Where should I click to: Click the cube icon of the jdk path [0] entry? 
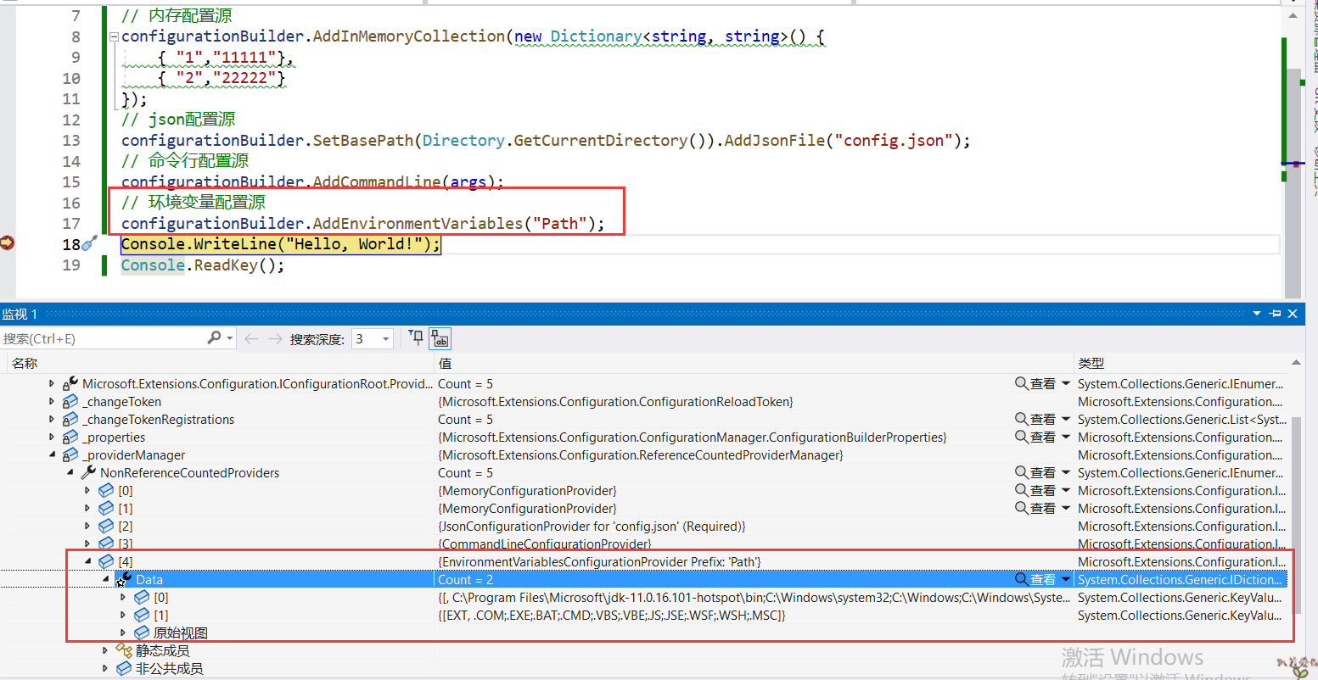point(142,598)
